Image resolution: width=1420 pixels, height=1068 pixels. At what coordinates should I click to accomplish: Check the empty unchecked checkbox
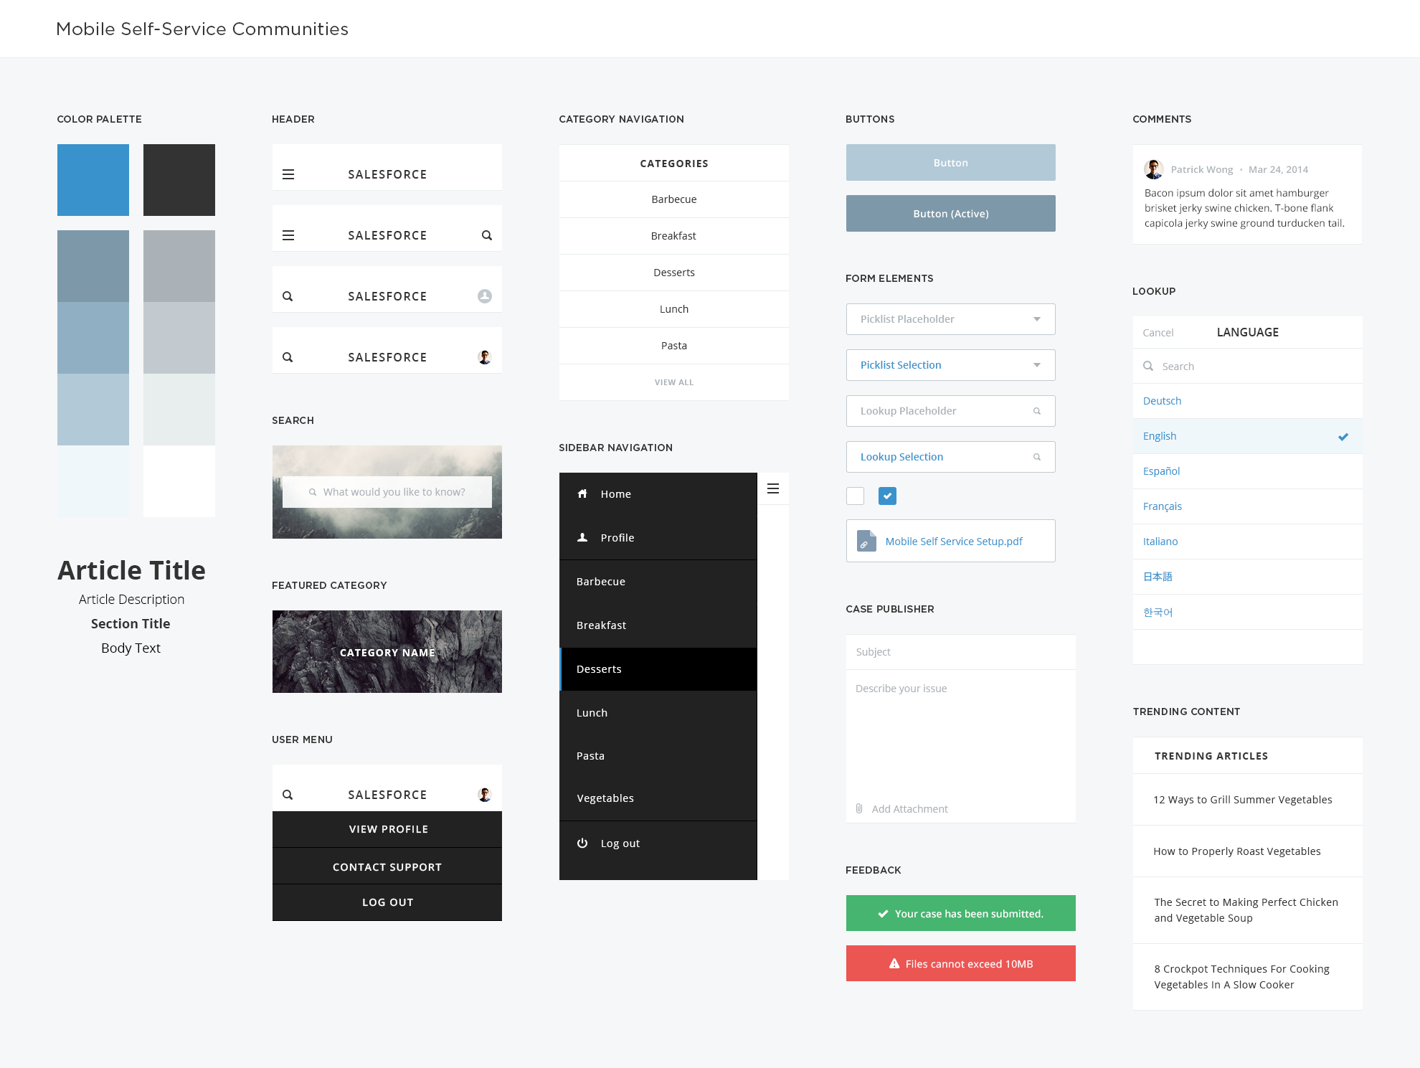point(855,496)
